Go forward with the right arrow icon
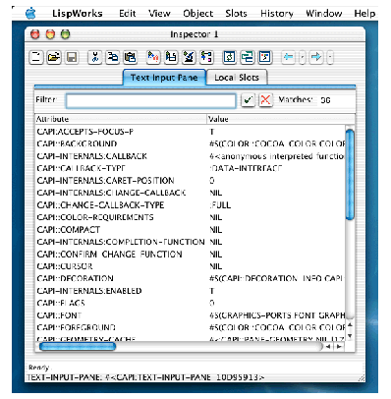Screen dimensions: 391x399 [x=316, y=57]
